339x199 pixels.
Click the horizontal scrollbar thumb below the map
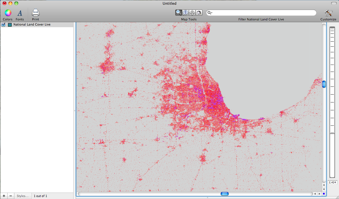224,194
